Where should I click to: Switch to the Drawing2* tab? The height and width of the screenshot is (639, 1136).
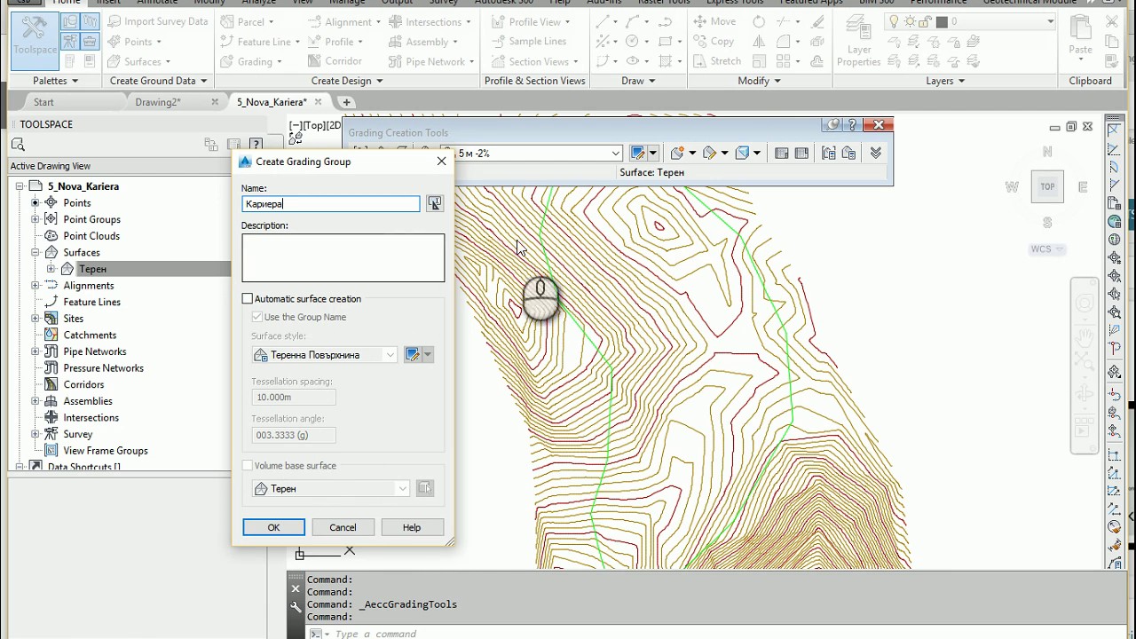(x=158, y=102)
